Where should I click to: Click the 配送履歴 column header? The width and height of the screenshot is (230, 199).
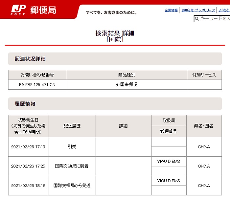click(72, 126)
